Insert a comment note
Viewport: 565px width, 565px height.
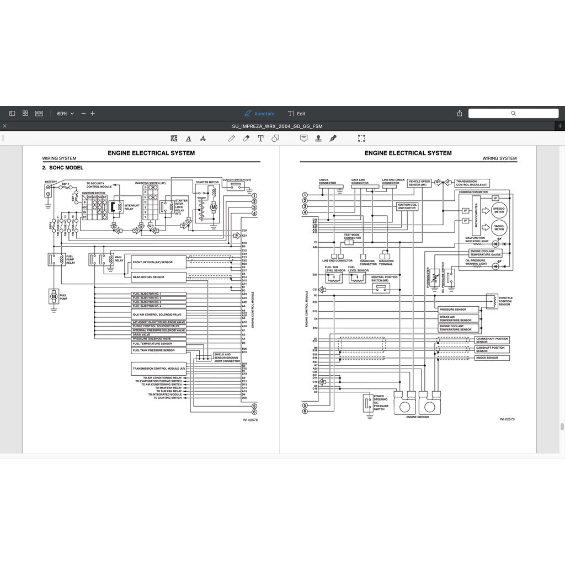tap(303, 138)
